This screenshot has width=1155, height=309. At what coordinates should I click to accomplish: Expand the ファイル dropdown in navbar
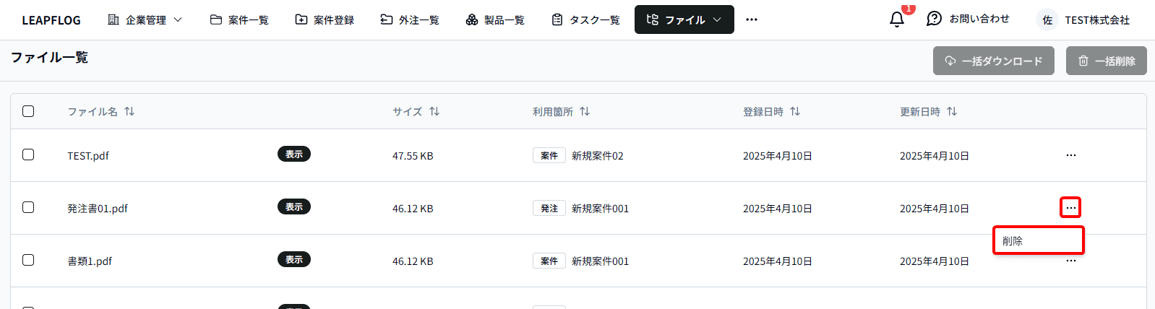[x=684, y=19]
